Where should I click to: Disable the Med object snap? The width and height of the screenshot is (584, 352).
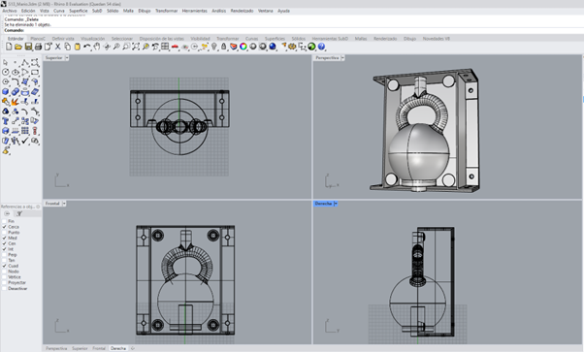click(5, 238)
